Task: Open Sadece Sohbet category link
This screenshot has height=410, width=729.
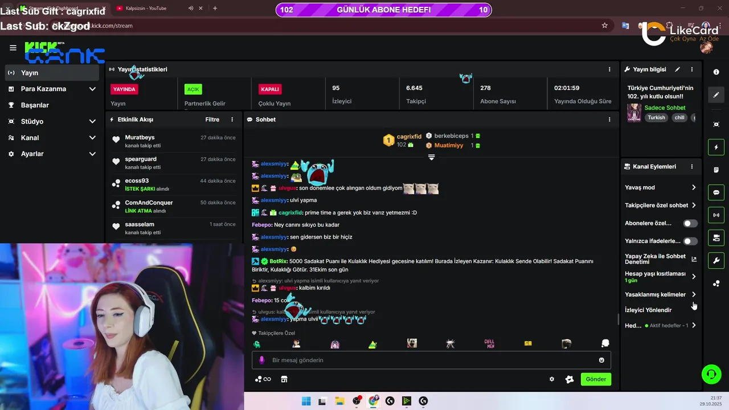Action: pos(665,108)
